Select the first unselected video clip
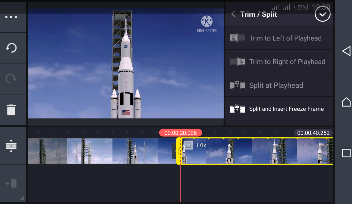352x204 pixels. pos(100,151)
